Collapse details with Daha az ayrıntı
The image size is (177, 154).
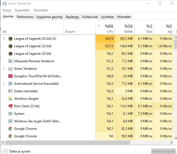pyautogui.click(x=17, y=151)
